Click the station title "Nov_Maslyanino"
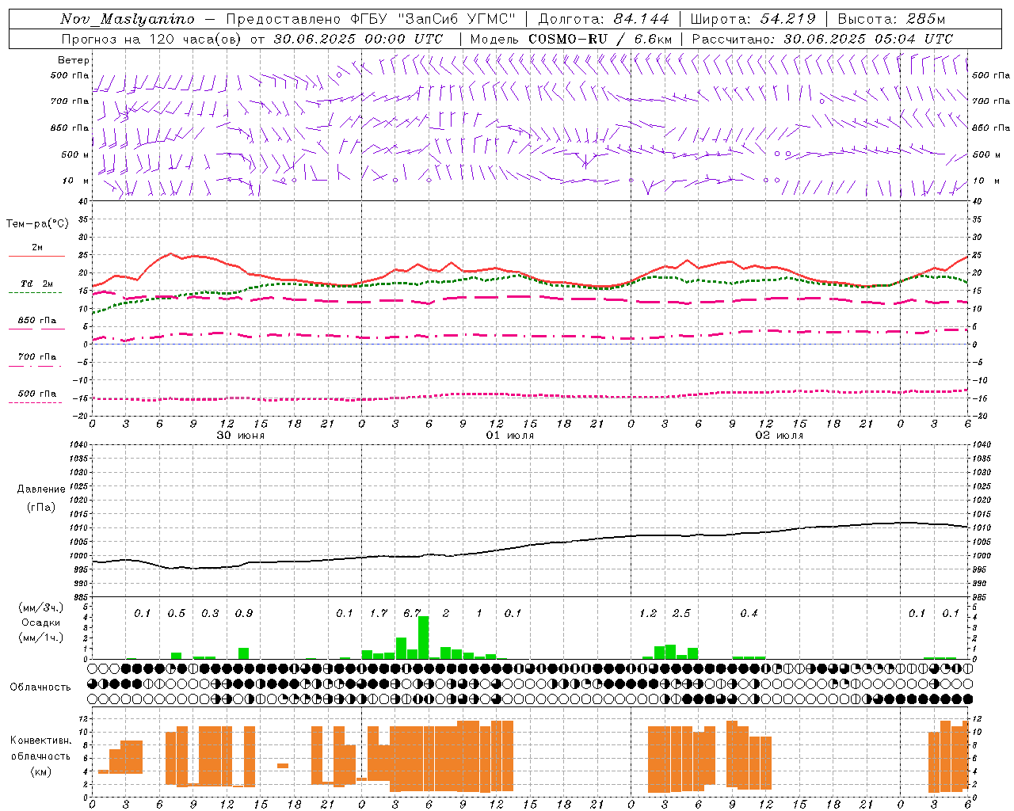Image resolution: width=1014 pixels, height=811 pixels. tap(128, 19)
